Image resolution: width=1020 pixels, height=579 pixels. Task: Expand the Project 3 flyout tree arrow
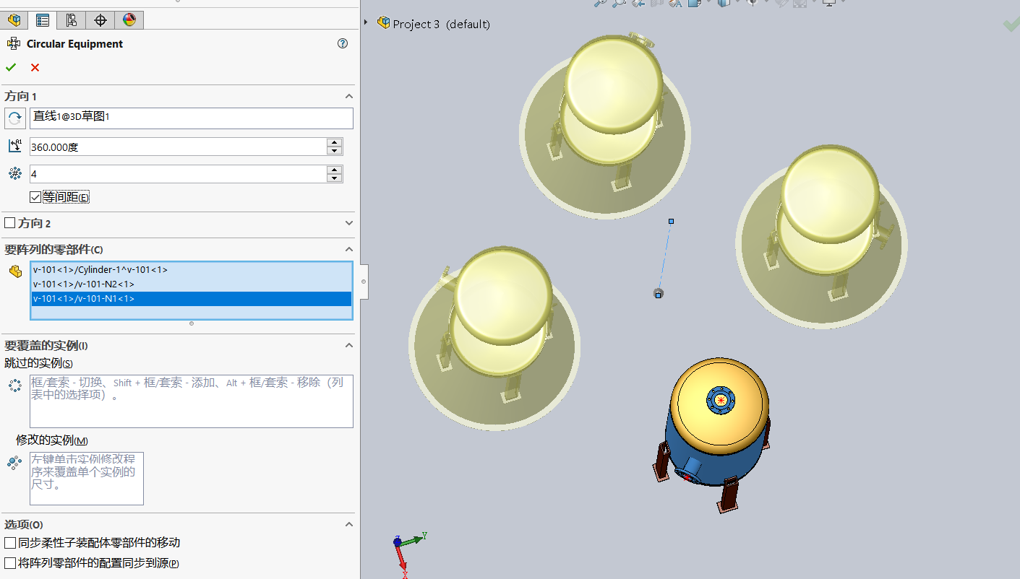(x=366, y=23)
